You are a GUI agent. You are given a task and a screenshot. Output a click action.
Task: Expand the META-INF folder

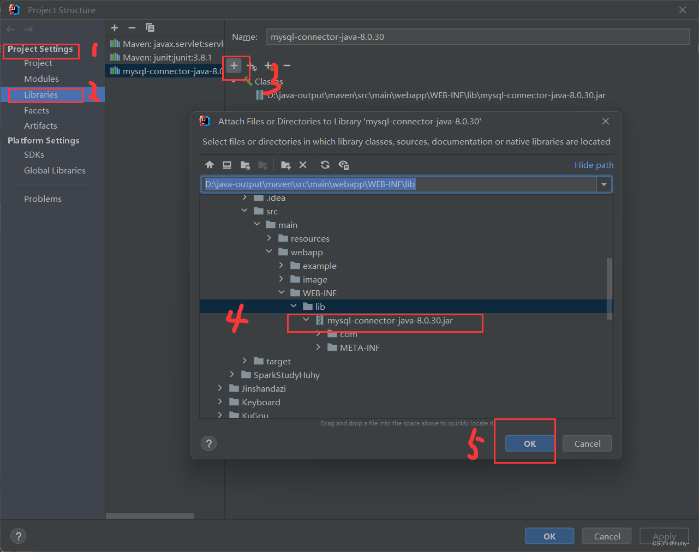click(x=318, y=347)
